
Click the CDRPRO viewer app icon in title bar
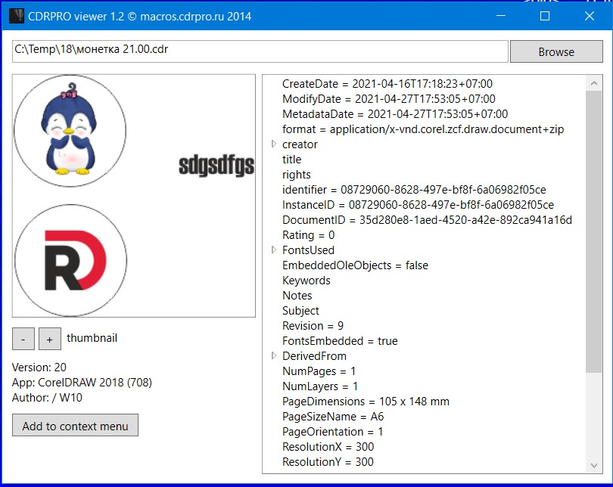pos(17,16)
